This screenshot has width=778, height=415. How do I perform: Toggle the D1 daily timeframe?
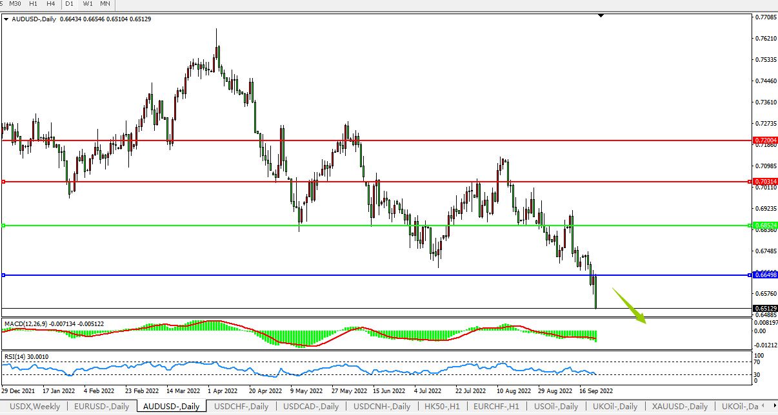(69, 4)
